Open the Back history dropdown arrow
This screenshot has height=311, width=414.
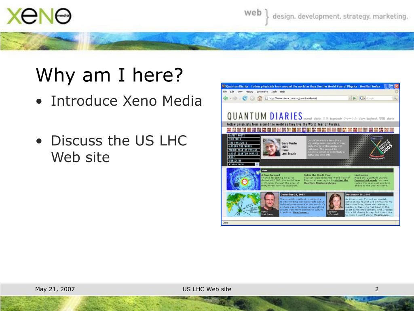[x=230, y=98]
